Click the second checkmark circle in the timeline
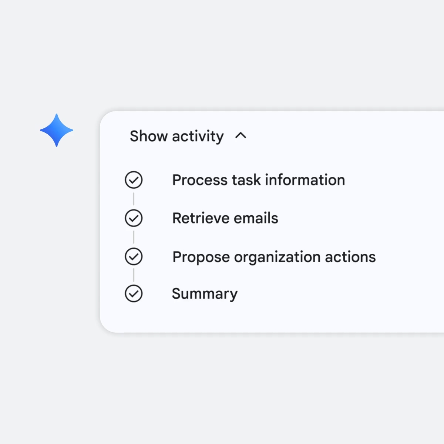The height and width of the screenshot is (444, 444). click(x=134, y=218)
